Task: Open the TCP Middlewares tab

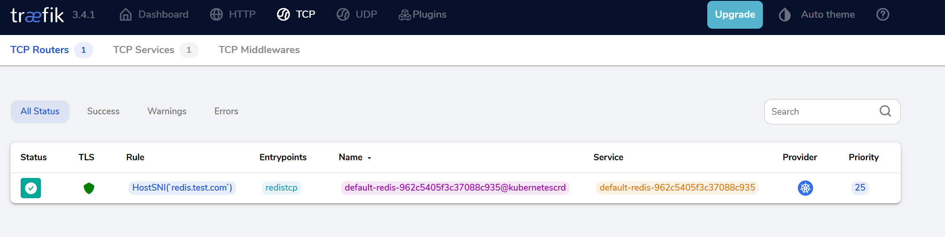Action: coord(259,50)
